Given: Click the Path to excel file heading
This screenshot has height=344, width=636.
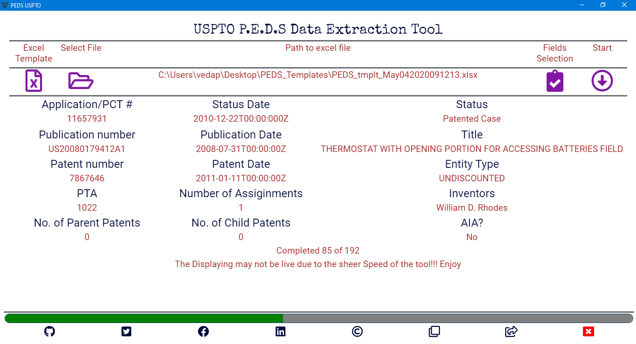Looking at the screenshot, I should 318,48.
